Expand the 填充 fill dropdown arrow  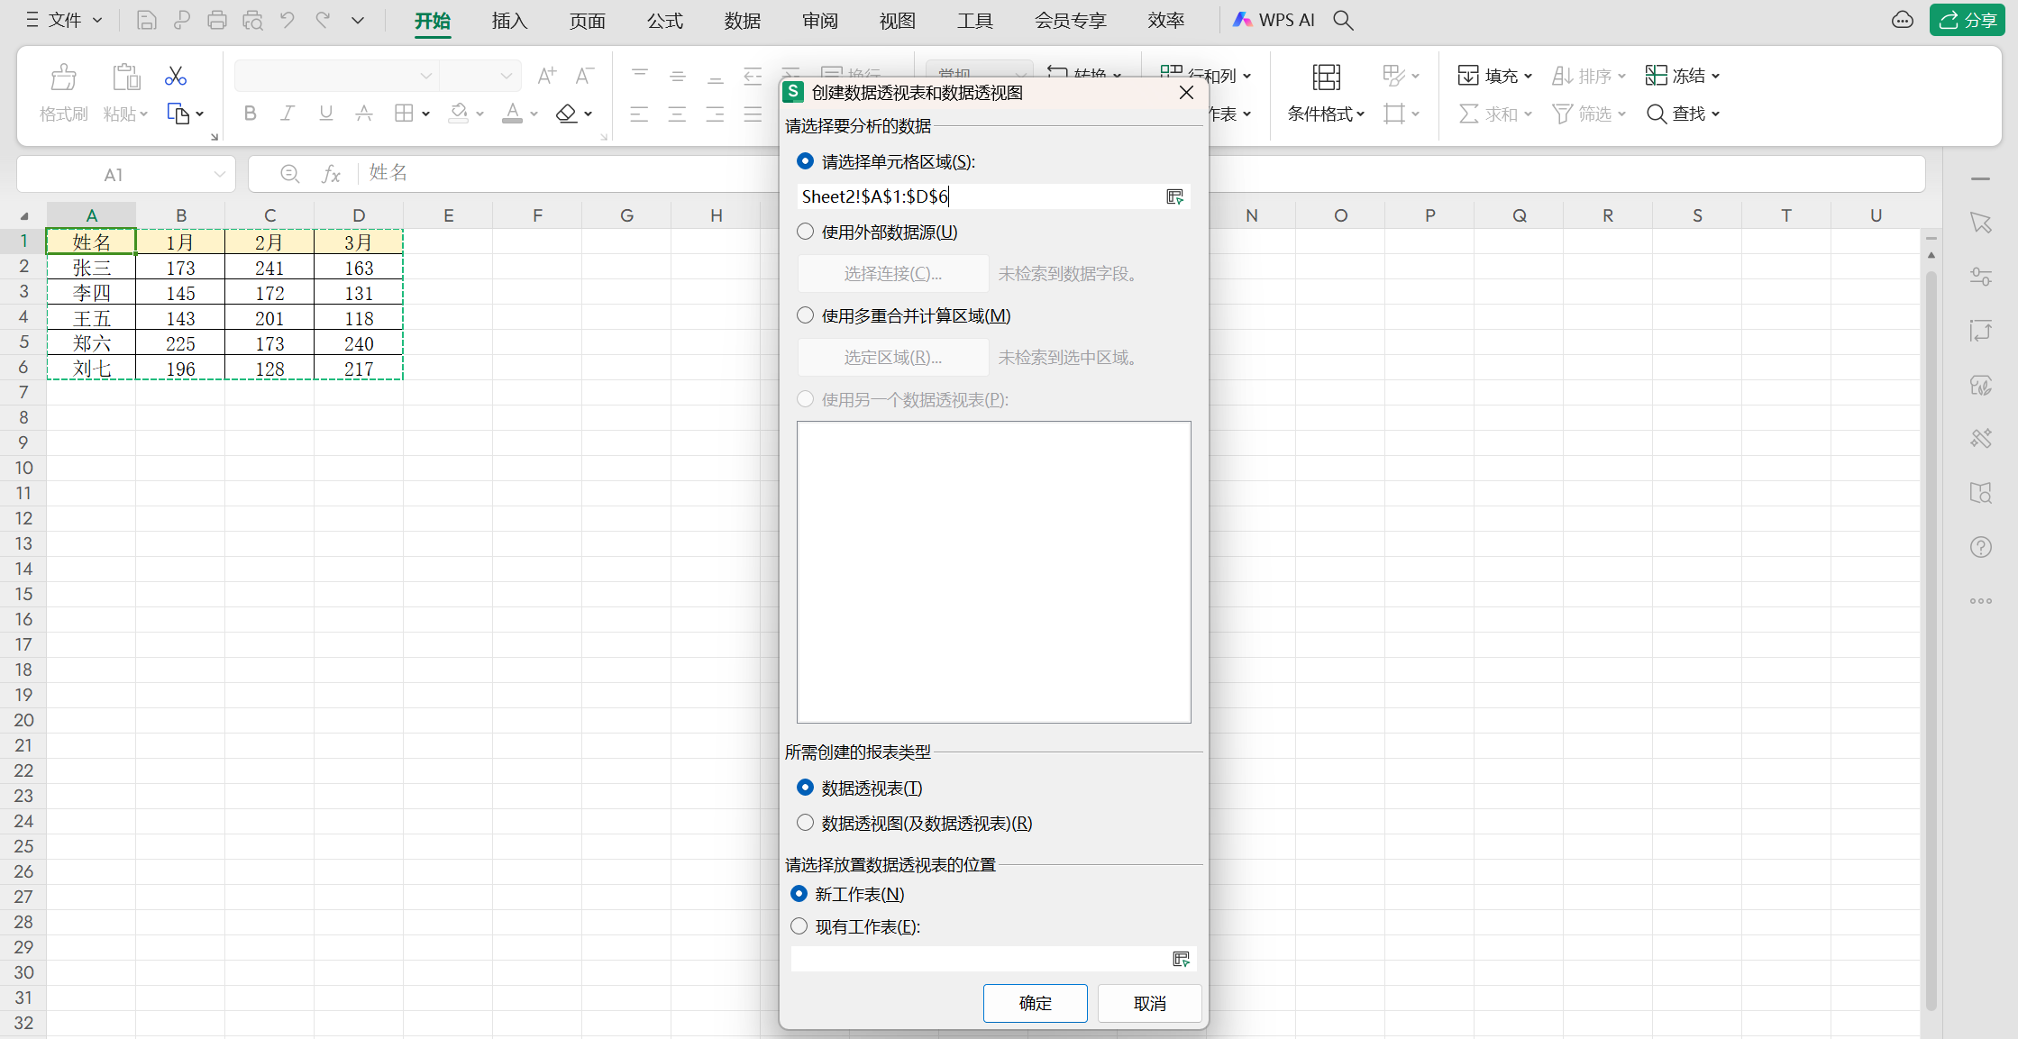click(1528, 76)
